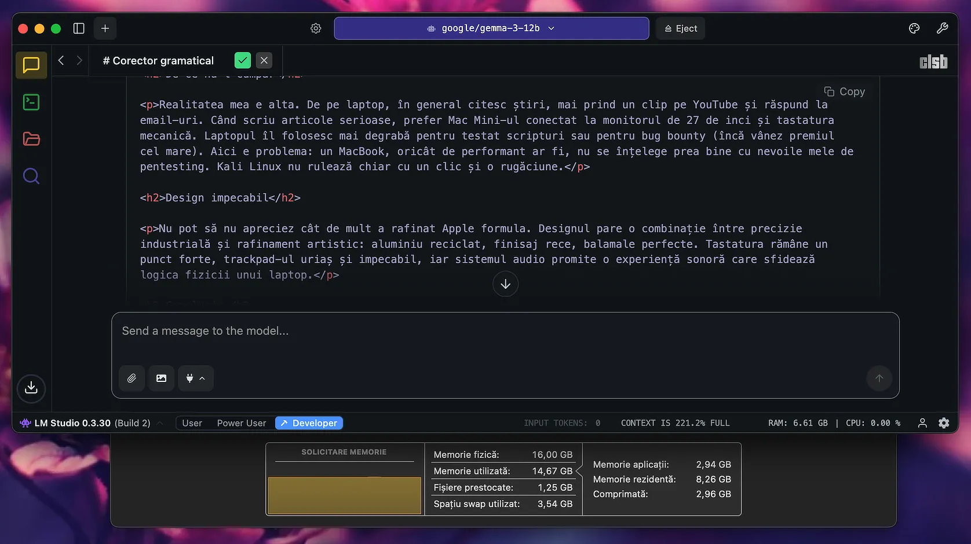Switch to Power User mode
The width and height of the screenshot is (971, 544).
(242, 423)
